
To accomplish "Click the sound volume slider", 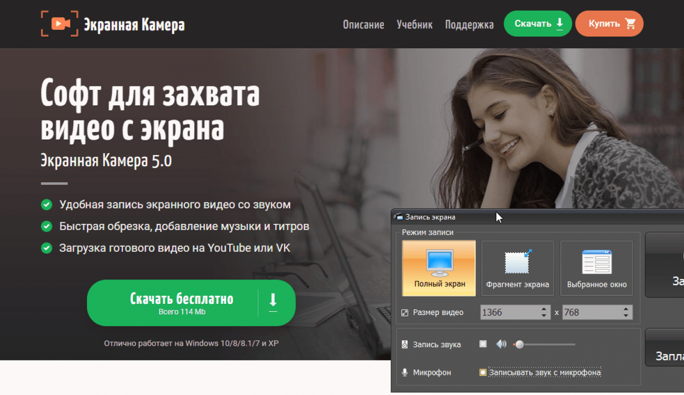I will 544,344.
